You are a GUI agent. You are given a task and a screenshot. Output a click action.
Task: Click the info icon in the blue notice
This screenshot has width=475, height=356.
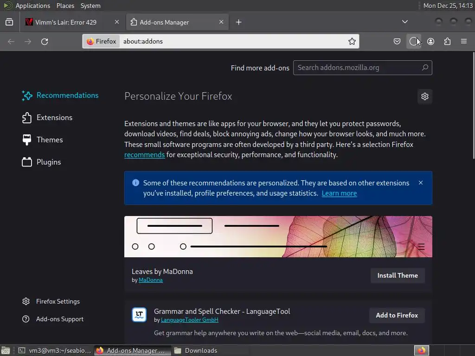click(x=136, y=183)
